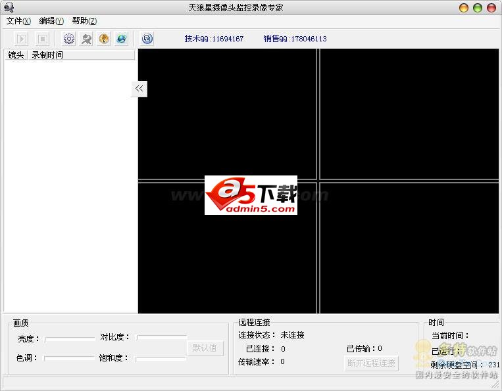Image resolution: width=502 pixels, height=391 pixels.
Task: Click the blue fullscreen window-switch icon
Action: 147,39
